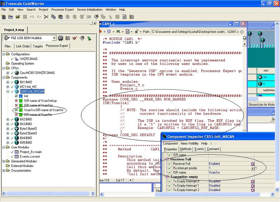Viewport: 280px width, 202px height.
Task: Click the Copy toolbar icon
Action: (53, 17)
